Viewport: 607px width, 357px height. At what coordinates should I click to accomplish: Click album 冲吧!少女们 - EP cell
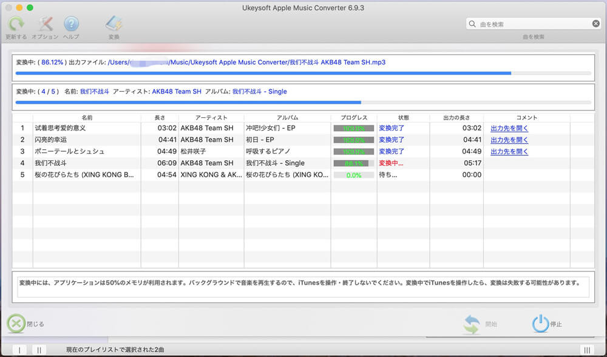tap(271, 128)
